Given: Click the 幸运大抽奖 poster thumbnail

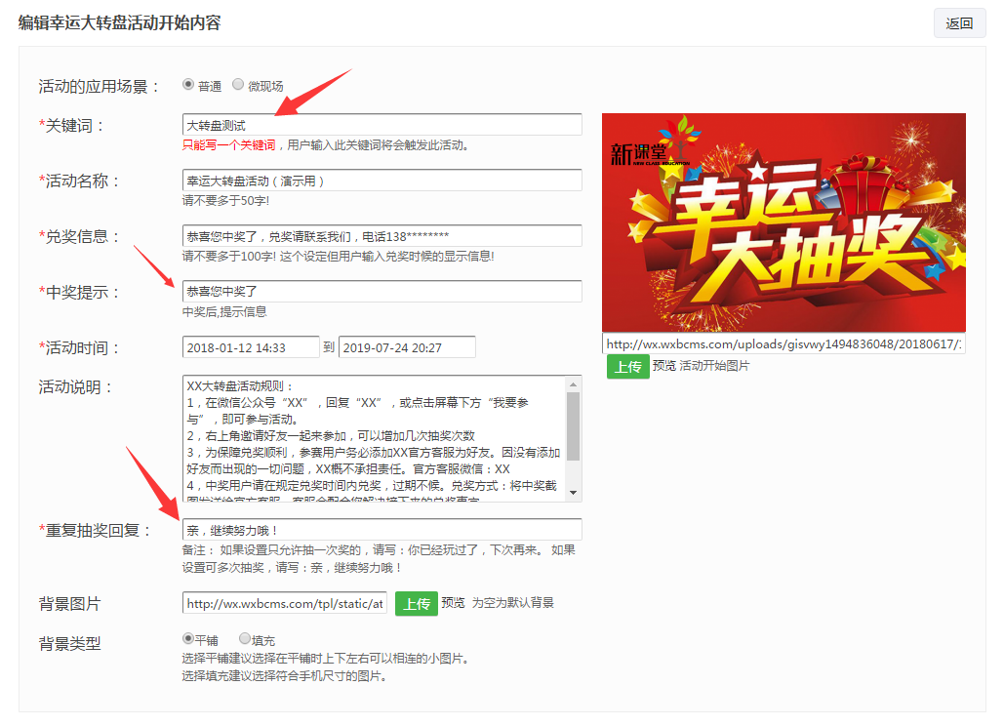Looking at the screenshot, I should coord(783,222).
